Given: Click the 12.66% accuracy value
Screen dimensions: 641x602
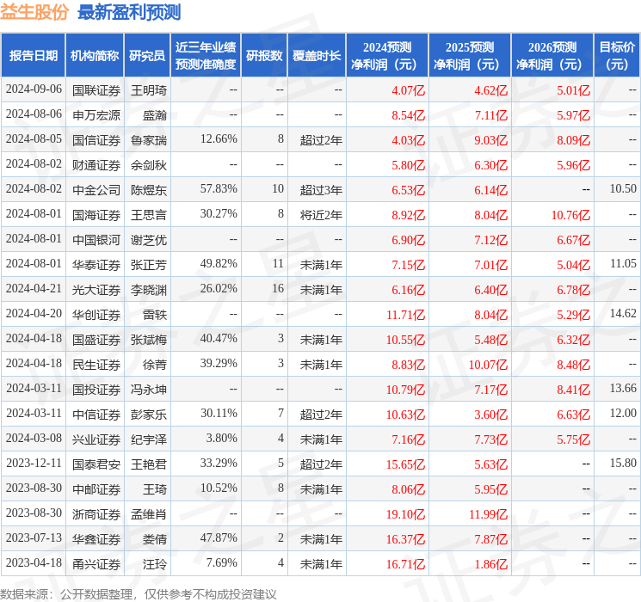Looking at the screenshot, I should coord(219,139).
